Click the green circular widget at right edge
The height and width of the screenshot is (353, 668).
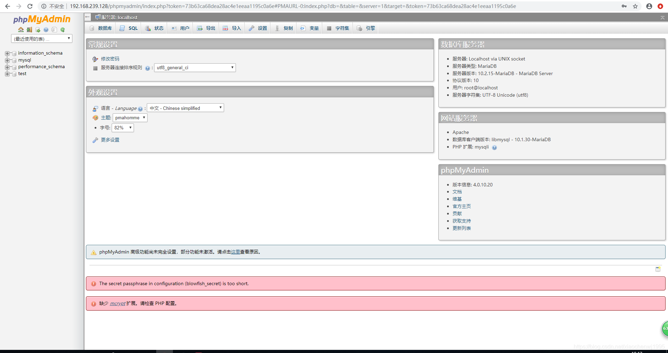tap(665, 329)
